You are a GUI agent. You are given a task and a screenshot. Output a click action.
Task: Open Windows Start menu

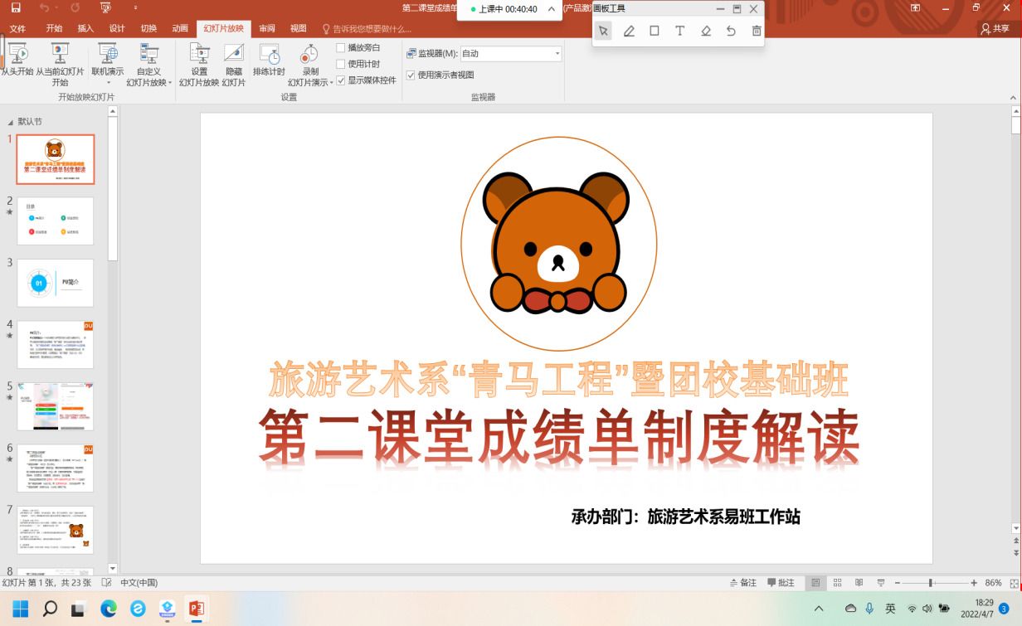pyautogui.click(x=20, y=609)
